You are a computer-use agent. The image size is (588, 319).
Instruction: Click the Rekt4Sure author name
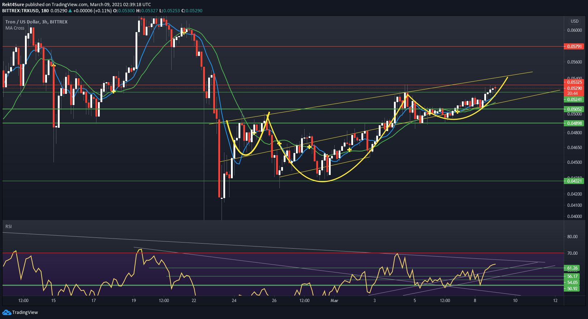[13, 5]
